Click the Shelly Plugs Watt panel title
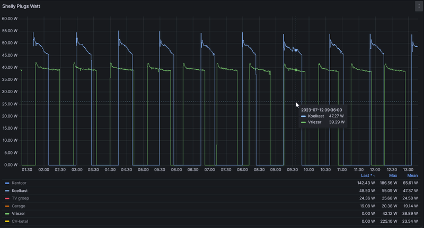The image size is (424, 228). 21,6
